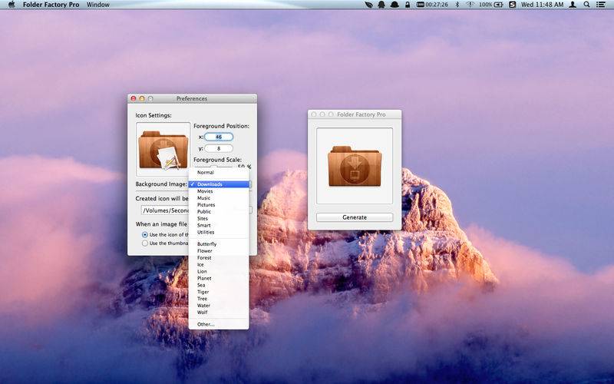Close the Preferences window
614x384 pixels.
tap(133, 99)
